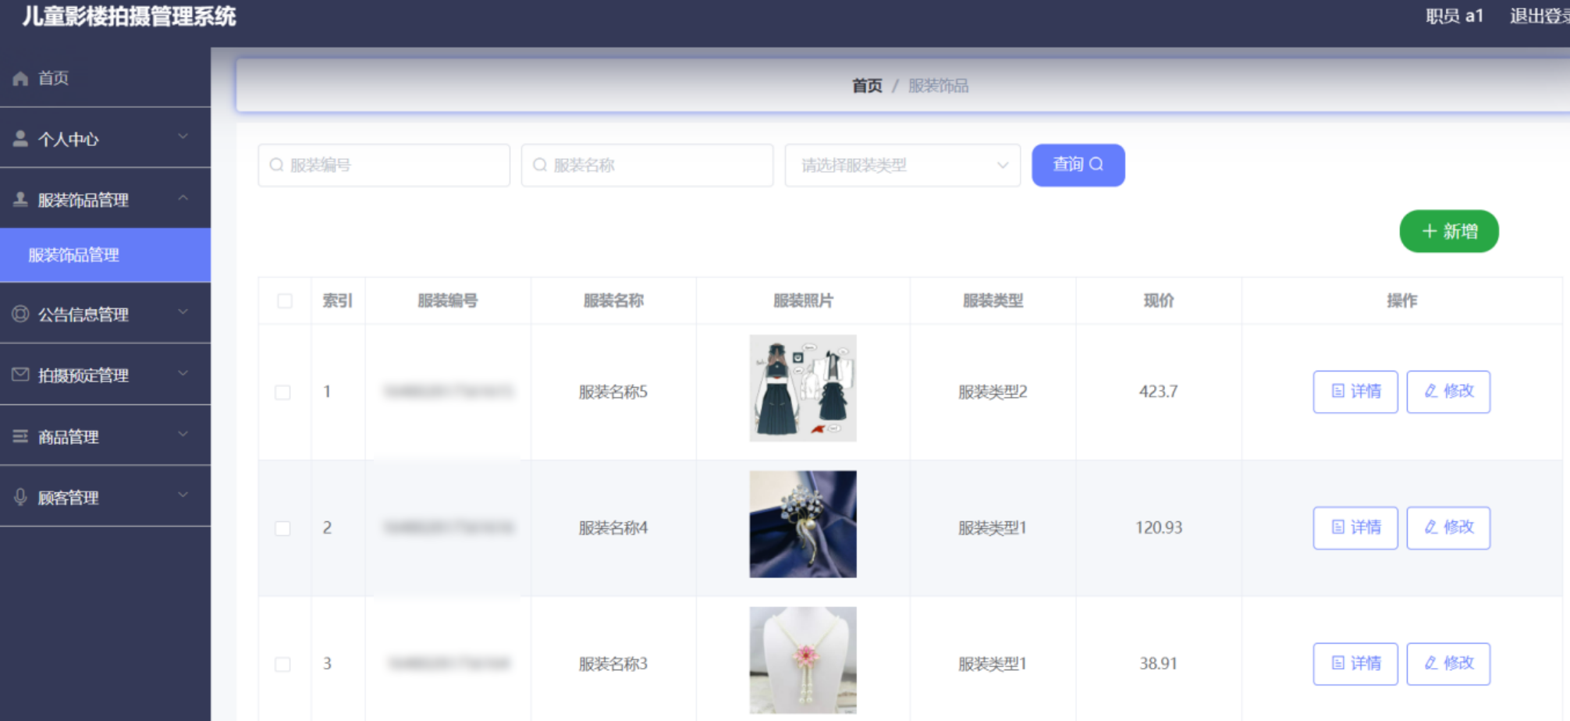
Task: Click the plus icon in 新增 button
Action: tap(1430, 231)
